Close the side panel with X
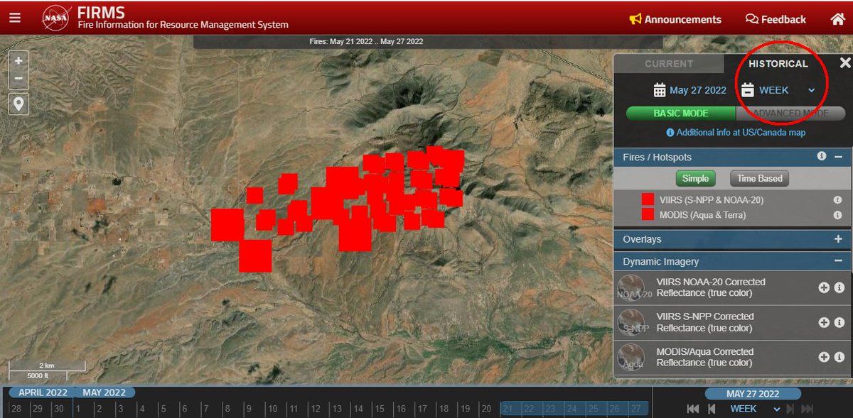The image size is (853, 418). click(844, 63)
